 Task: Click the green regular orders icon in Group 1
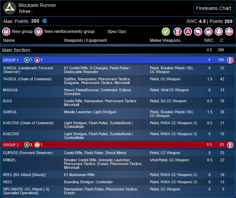click(x=27, y=60)
